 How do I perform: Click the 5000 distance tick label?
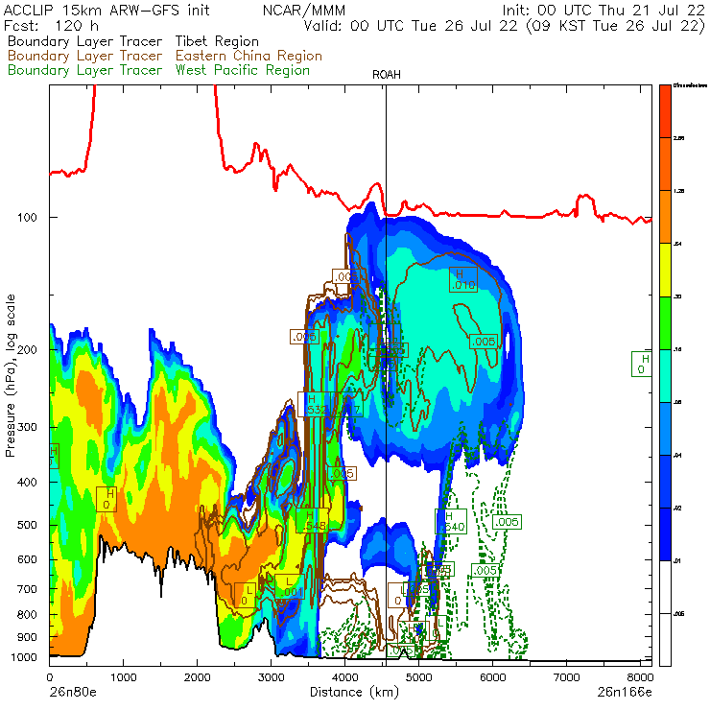point(418,677)
